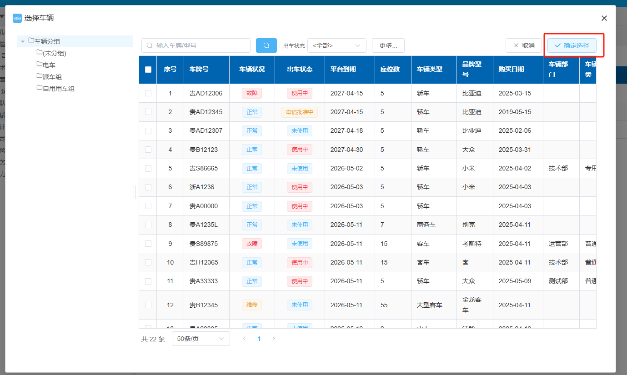Focus the 输入车牌/型号 search field
The height and width of the screenshot is (375, 627).
(200, 45)
